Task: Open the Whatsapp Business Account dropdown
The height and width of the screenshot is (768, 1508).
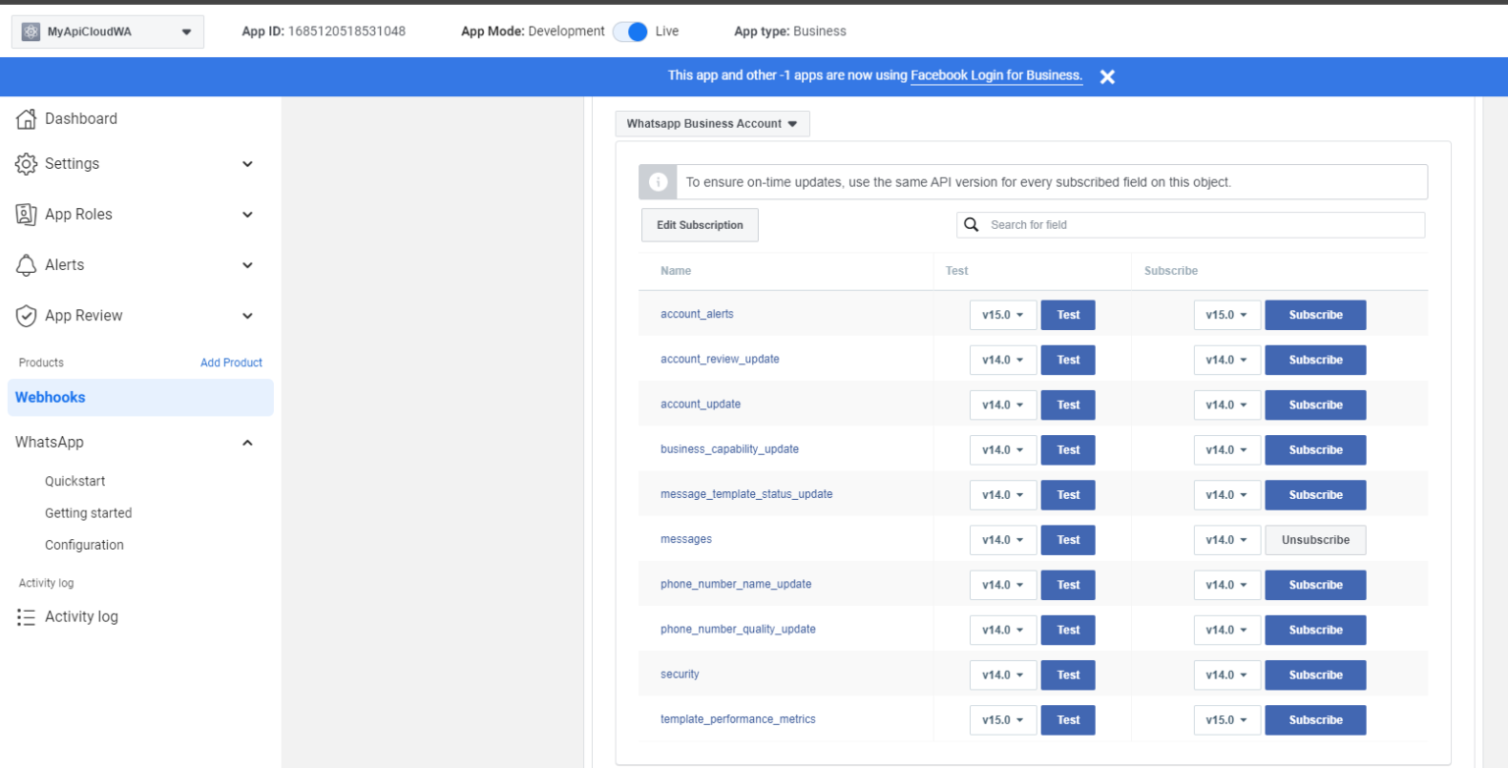Action: coord(712,123)
